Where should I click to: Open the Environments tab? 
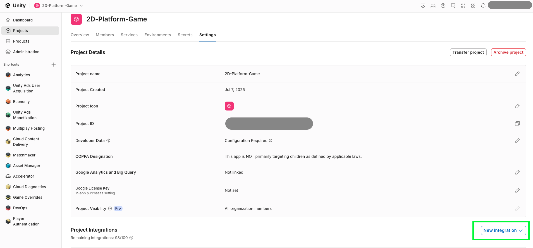pyautogui.click(x=157, y=35)
